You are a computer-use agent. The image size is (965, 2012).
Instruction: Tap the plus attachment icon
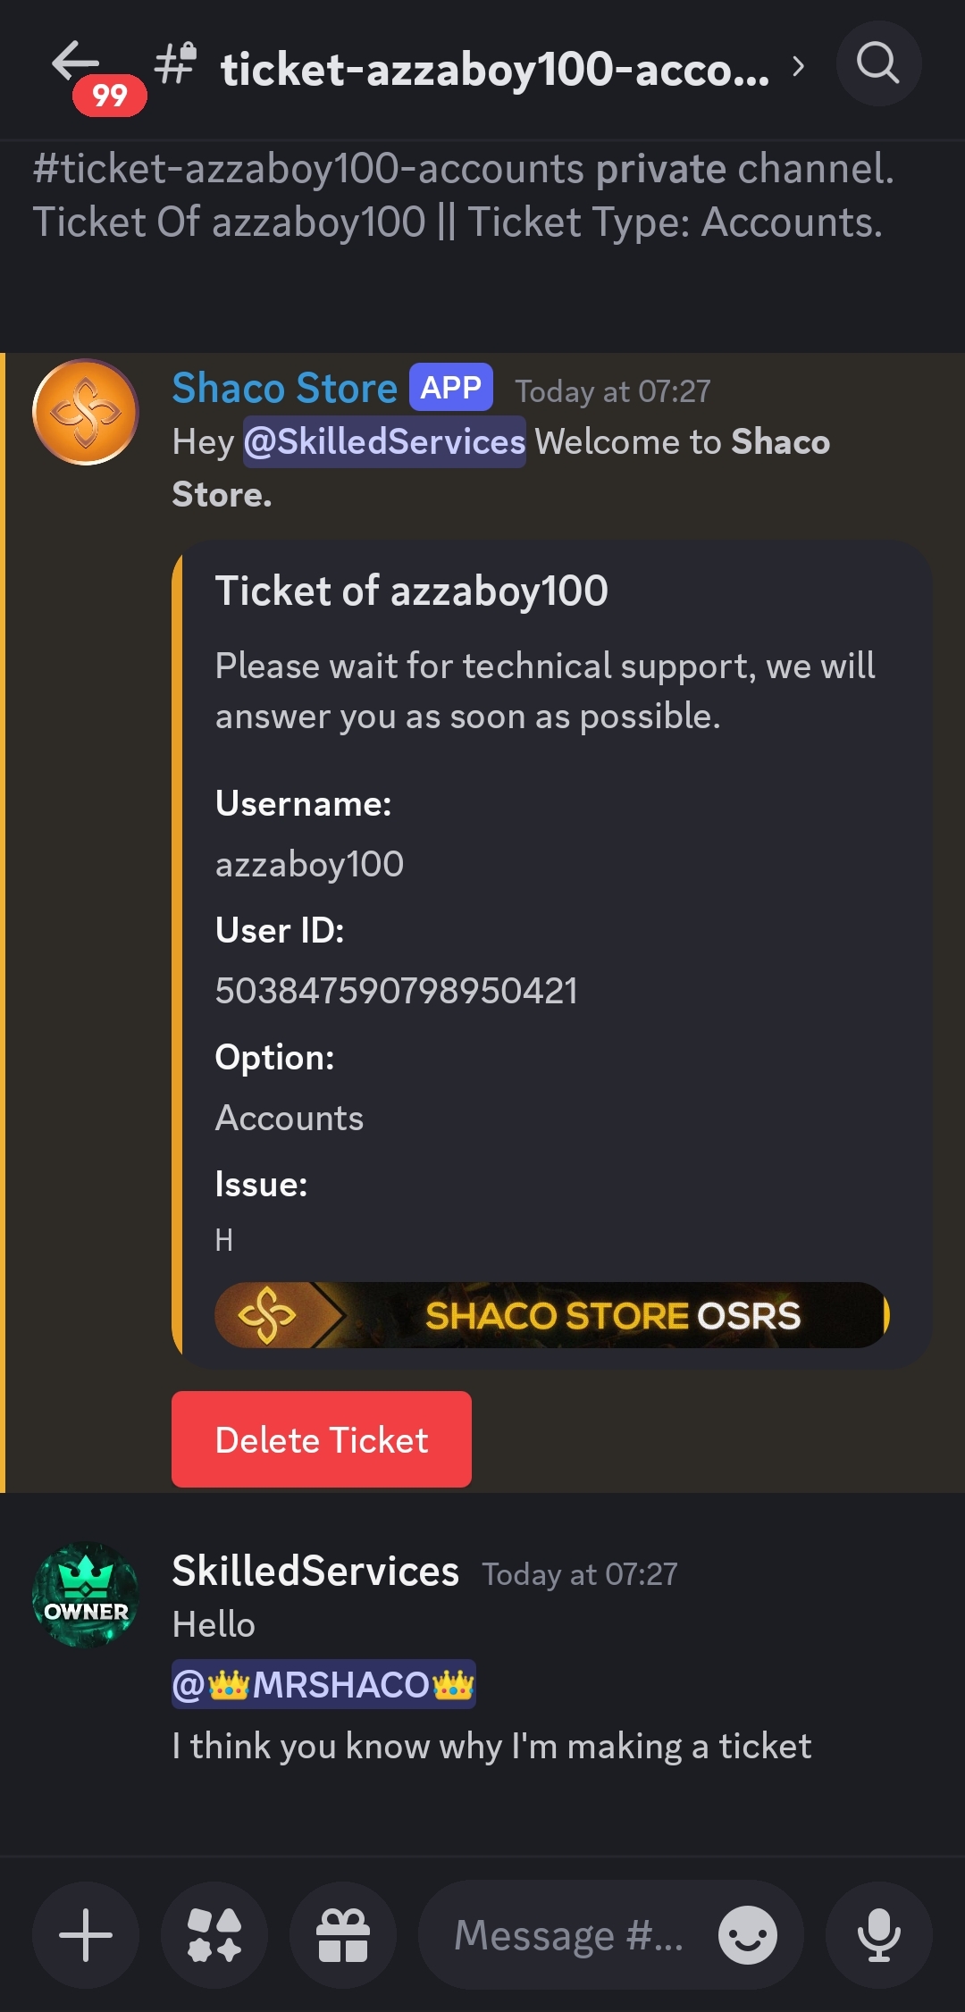click(x=86, y=1935)
